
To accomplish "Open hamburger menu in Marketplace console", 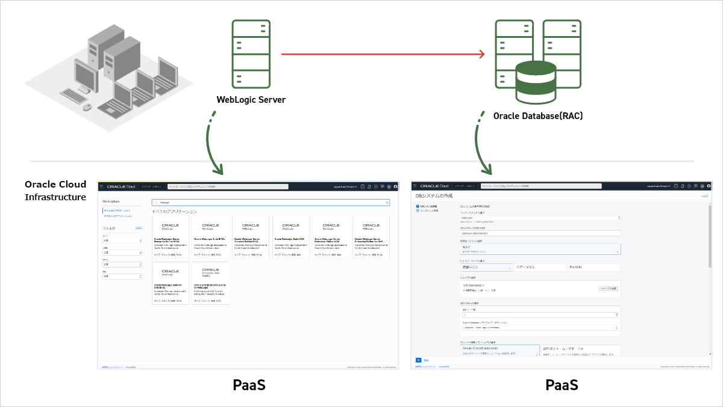I will [x=102, y=186].
